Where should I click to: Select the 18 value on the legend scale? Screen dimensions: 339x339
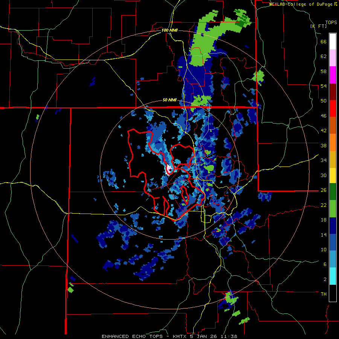point(324,220)
